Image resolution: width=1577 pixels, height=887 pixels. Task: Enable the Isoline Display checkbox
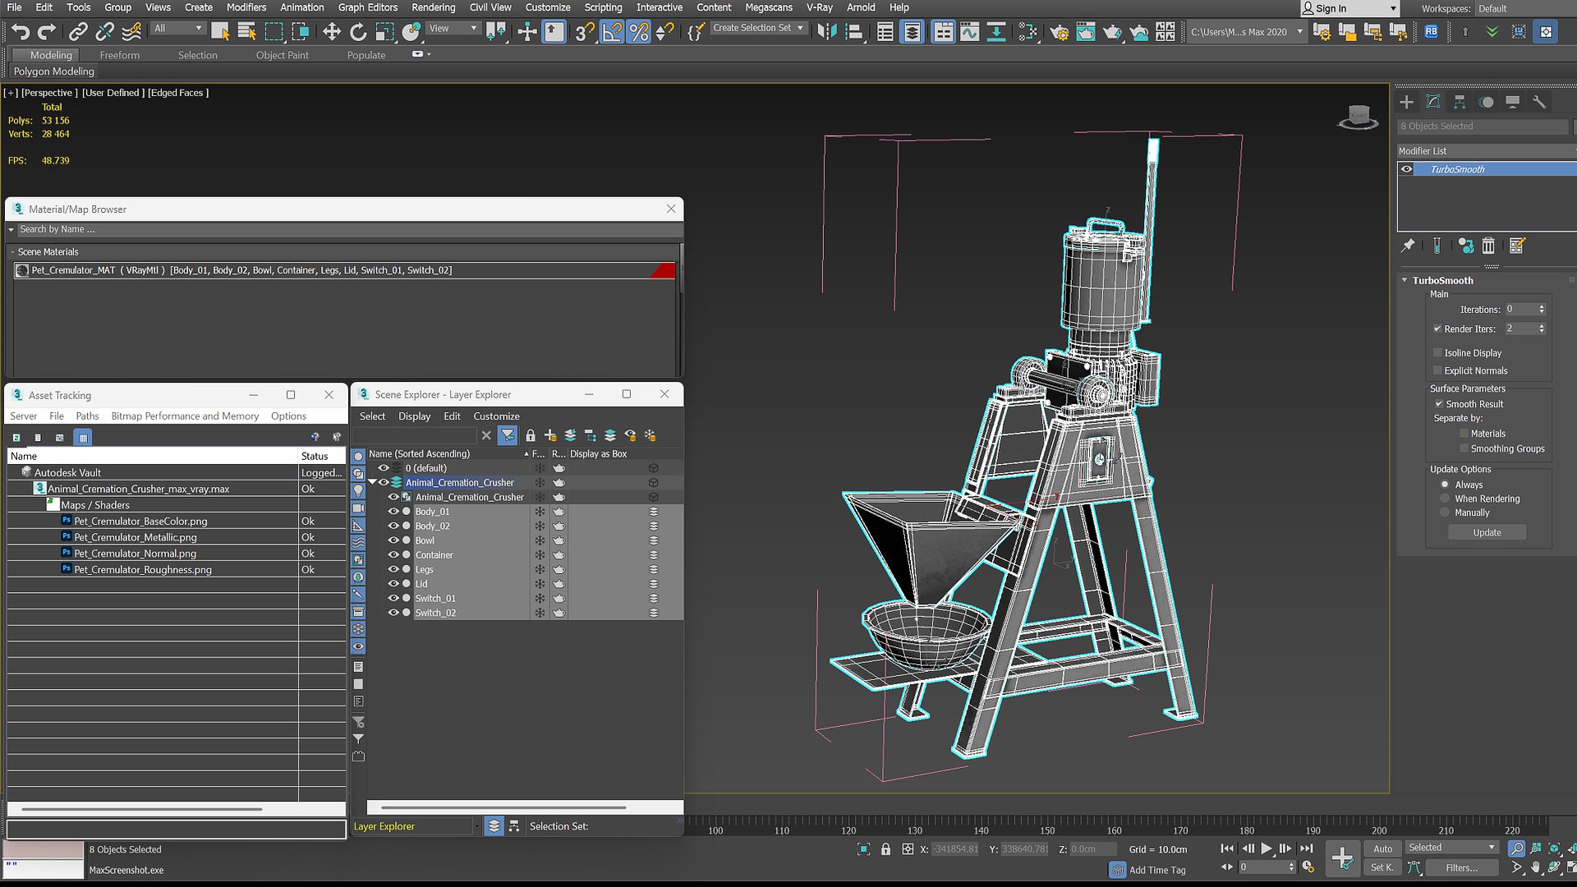coord(1437,353)
